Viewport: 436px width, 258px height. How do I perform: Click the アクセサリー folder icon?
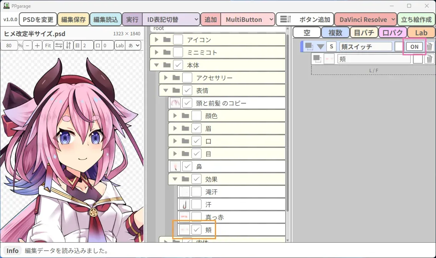176,78
